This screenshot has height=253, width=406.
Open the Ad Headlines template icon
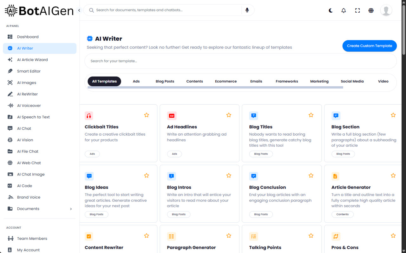click(172, 116)
